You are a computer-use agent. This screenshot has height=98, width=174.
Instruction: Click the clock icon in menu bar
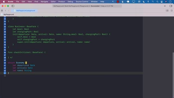coord(170,2)
